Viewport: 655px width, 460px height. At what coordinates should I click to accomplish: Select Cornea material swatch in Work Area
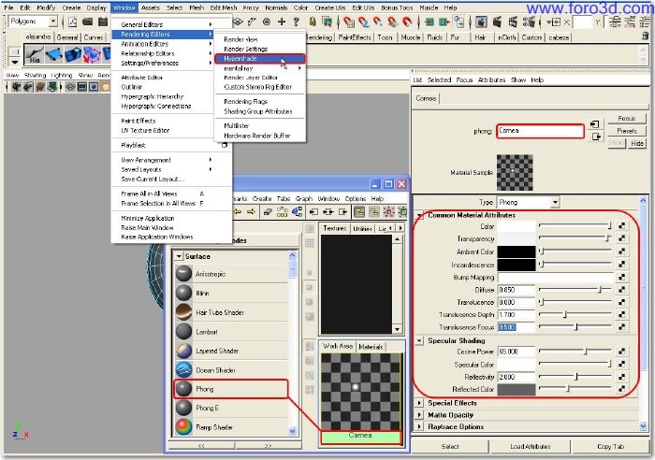(x=361, y=397)
